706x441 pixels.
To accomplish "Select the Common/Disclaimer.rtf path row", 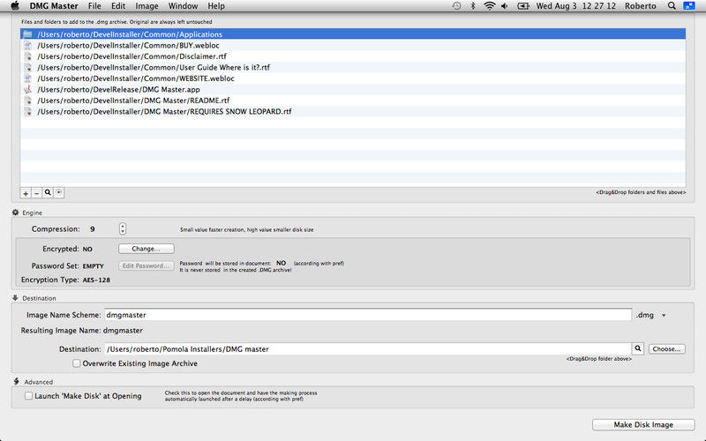I will (x=353, y=56).
